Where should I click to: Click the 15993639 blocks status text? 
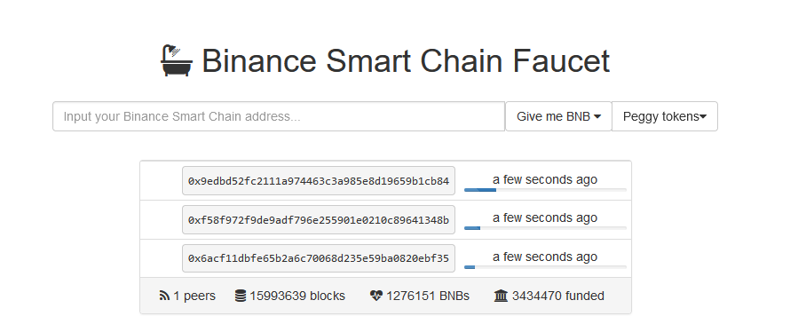[x=297, y=296]
